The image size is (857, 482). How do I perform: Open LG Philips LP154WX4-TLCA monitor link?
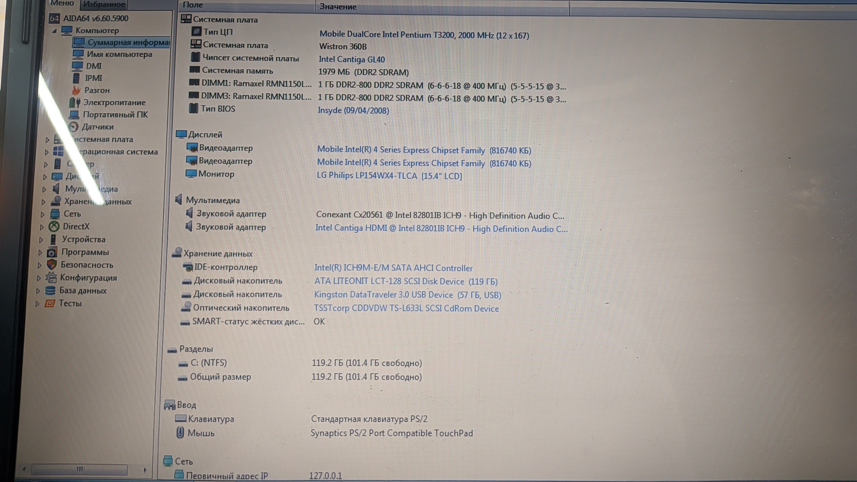pyautogui.click(x=389, y=175)
